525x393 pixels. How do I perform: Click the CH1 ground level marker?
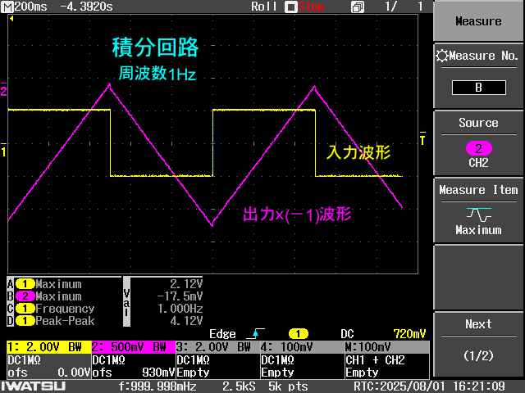[3, 151]
